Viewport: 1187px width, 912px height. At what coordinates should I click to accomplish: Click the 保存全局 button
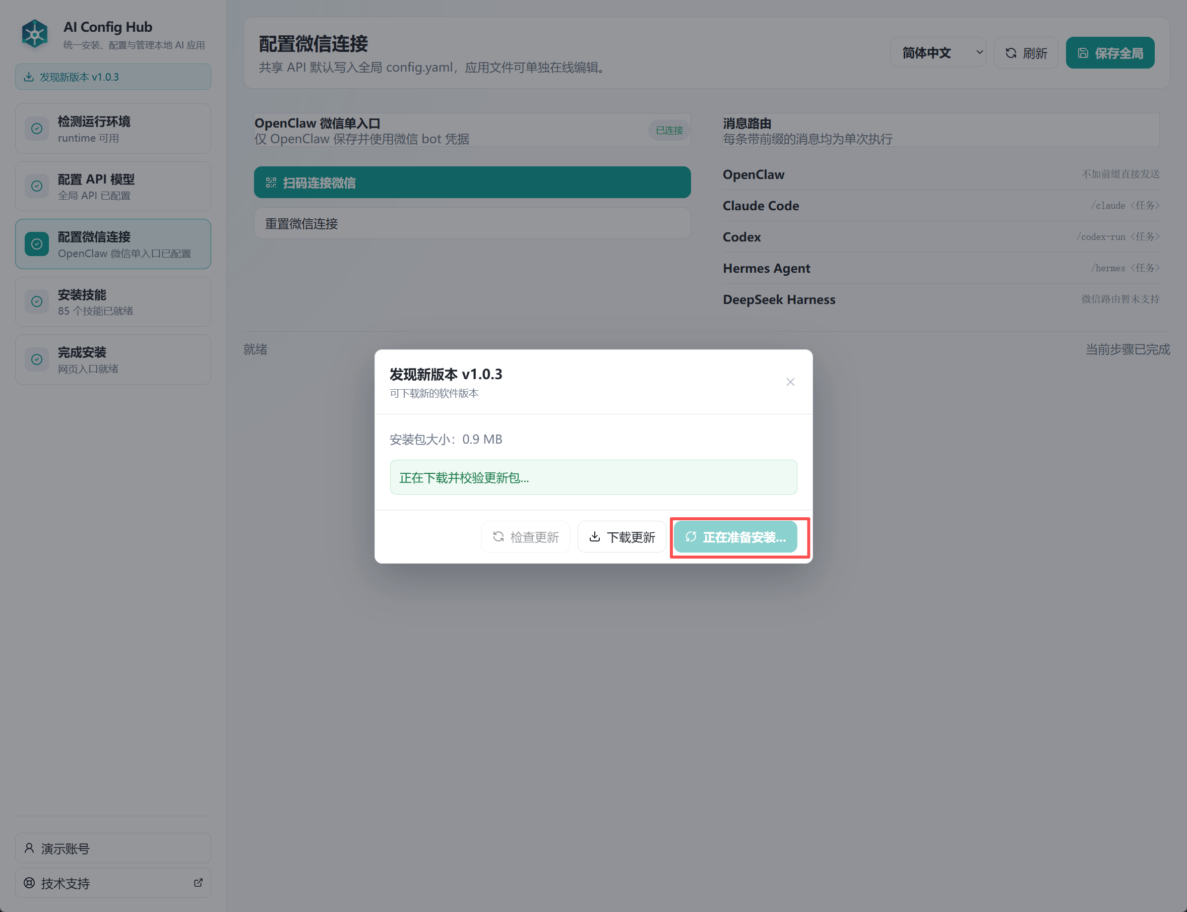click(x=1110, y=52)
